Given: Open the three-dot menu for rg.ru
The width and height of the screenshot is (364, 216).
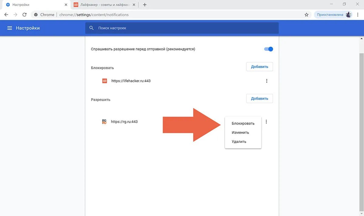Looking at the screenshot, I should coord(266,122).
